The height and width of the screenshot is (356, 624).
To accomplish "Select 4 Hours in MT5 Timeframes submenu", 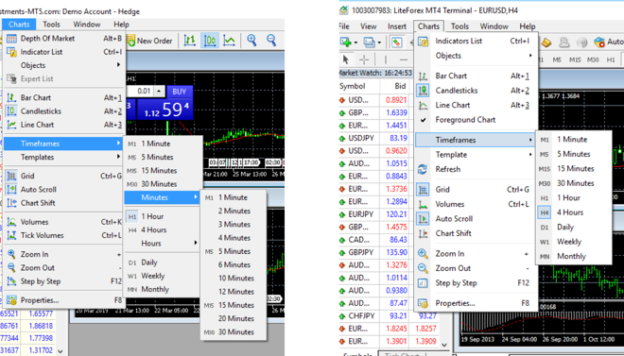I will pos(162,230).
